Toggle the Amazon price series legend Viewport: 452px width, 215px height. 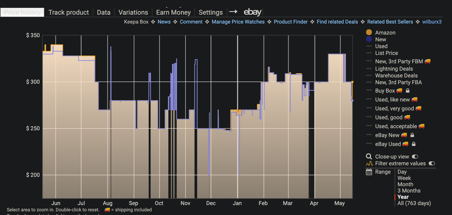tap(381, 33)
